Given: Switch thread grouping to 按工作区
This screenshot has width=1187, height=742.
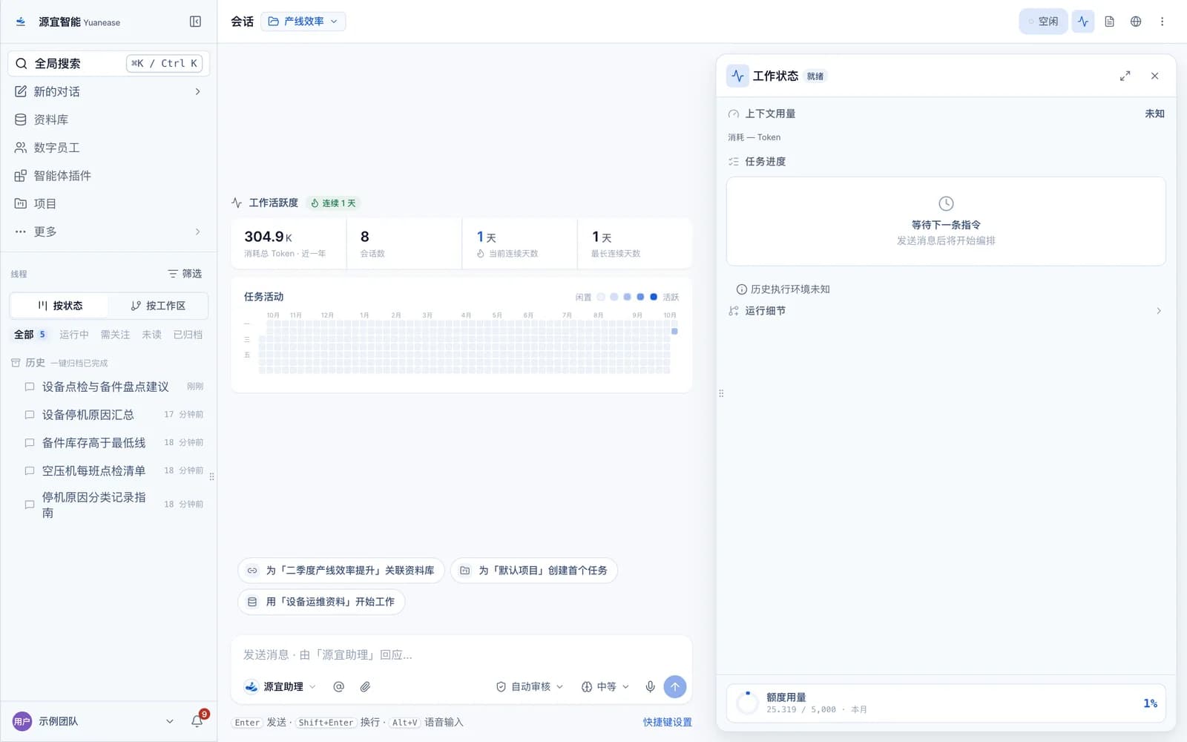Looking at the screenshot, I should point(157,306).
